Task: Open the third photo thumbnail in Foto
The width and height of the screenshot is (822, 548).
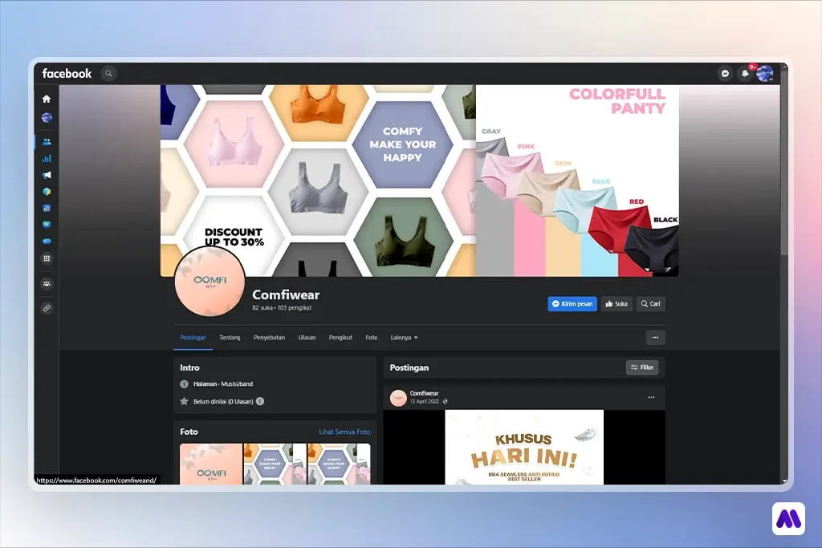Action: point(340,464)
